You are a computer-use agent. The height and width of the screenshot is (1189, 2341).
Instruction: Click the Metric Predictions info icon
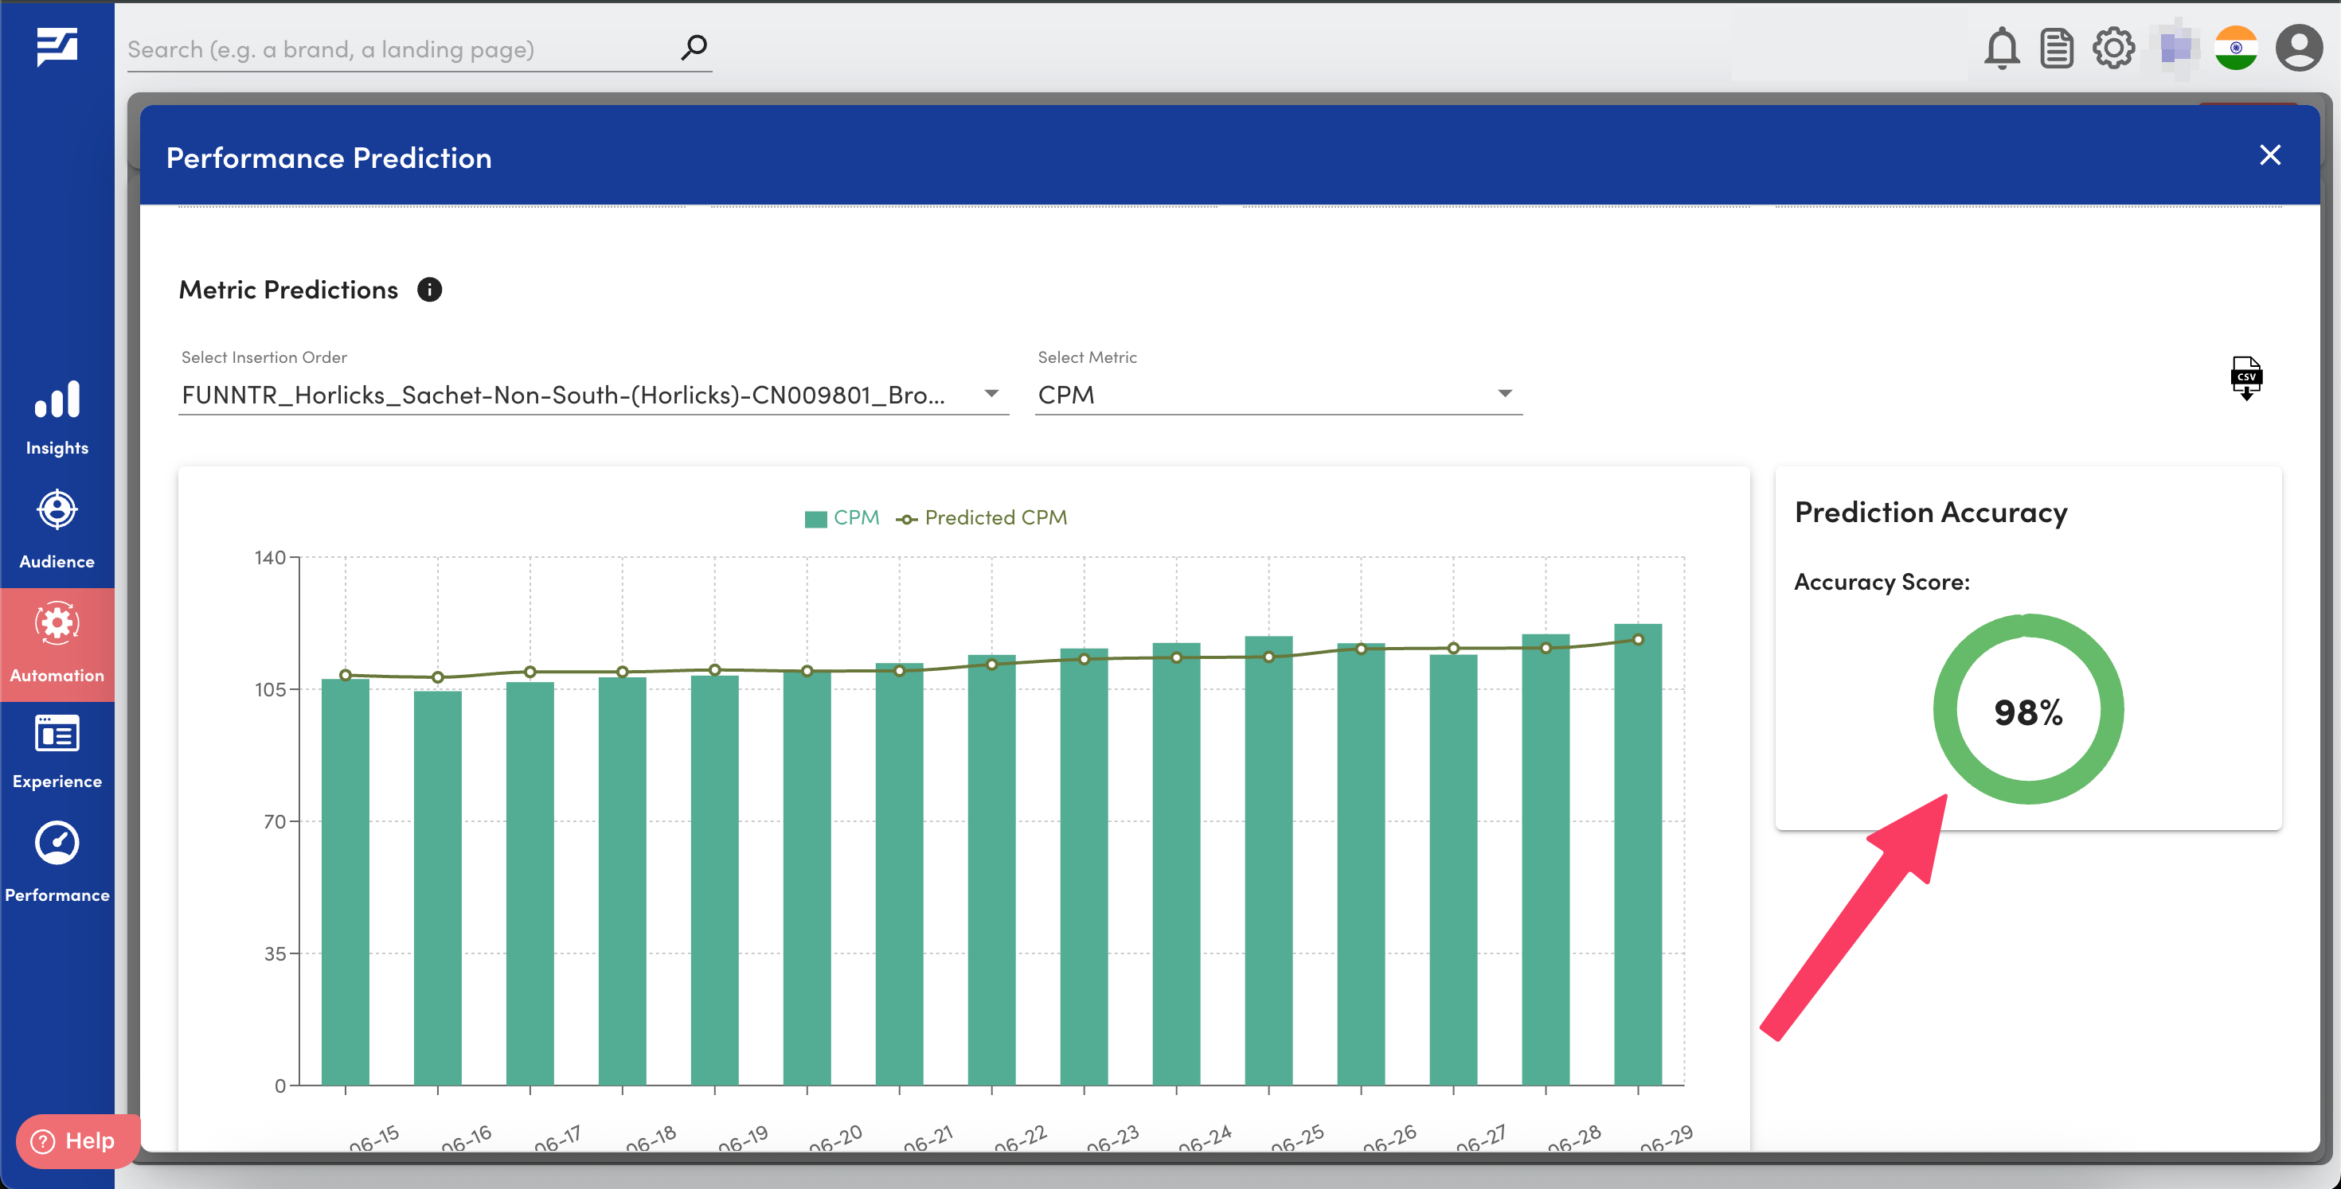point(429,290)
